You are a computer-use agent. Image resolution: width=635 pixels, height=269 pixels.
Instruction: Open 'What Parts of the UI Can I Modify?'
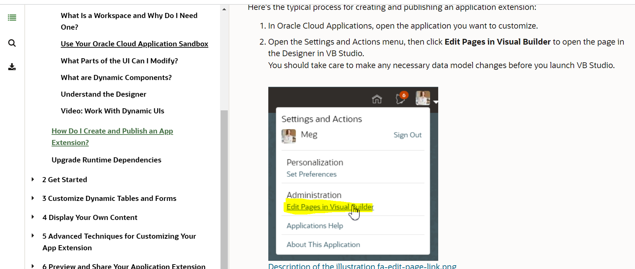pyautogui.click(x=119, y=61)
